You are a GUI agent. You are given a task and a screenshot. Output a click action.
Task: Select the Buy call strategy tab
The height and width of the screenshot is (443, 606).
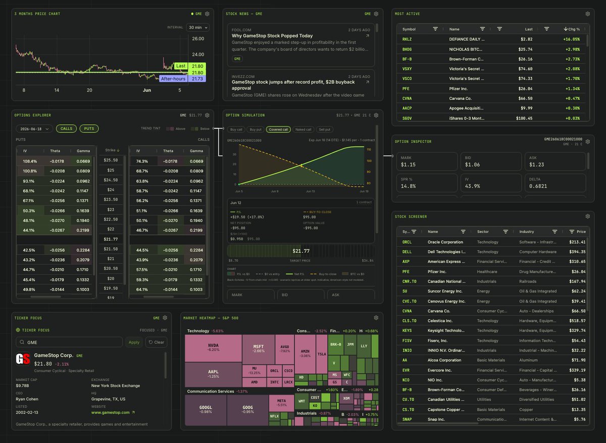236,130
